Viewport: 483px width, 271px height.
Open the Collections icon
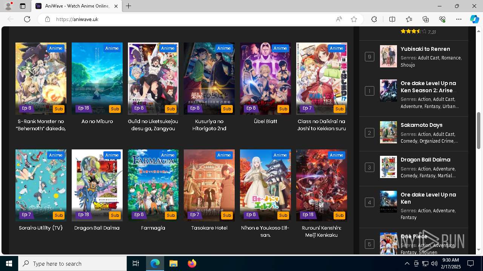pos(426,19)
